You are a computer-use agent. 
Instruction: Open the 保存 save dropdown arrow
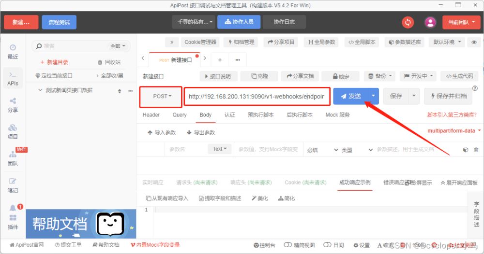click(414, 96)
